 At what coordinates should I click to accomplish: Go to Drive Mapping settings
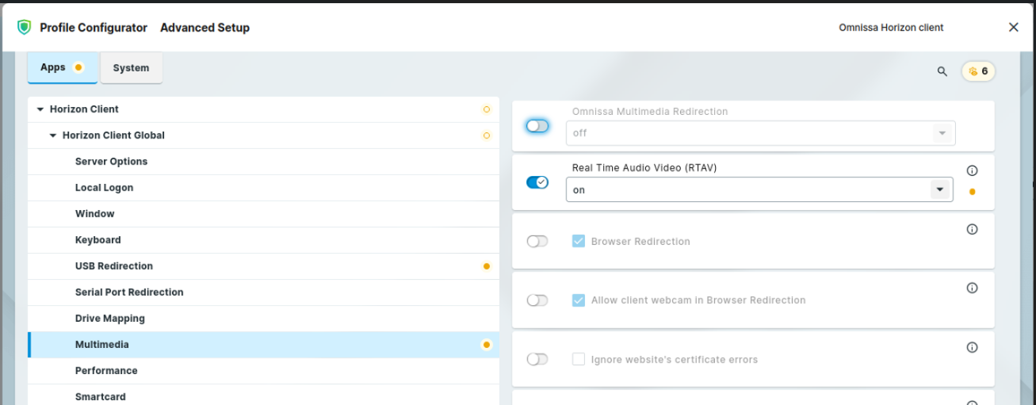point(110,319)
